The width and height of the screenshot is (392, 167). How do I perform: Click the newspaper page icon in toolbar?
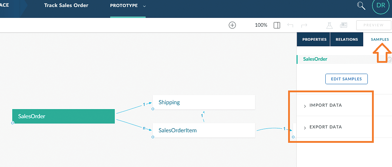coord(344,25)
